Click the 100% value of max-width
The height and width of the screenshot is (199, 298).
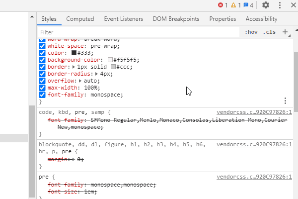click(x=90, y=88)
